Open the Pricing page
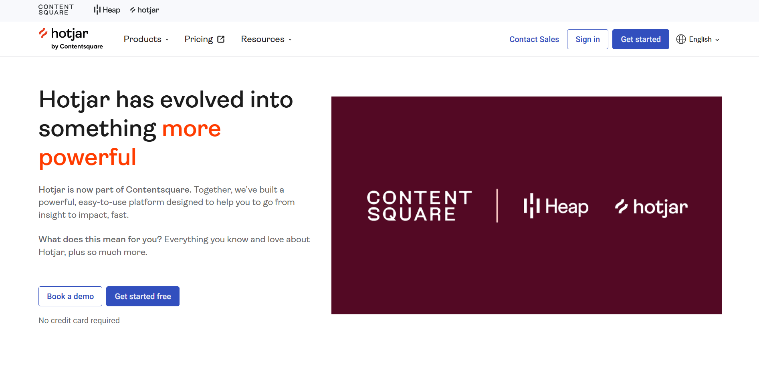 tap(204, 39)
